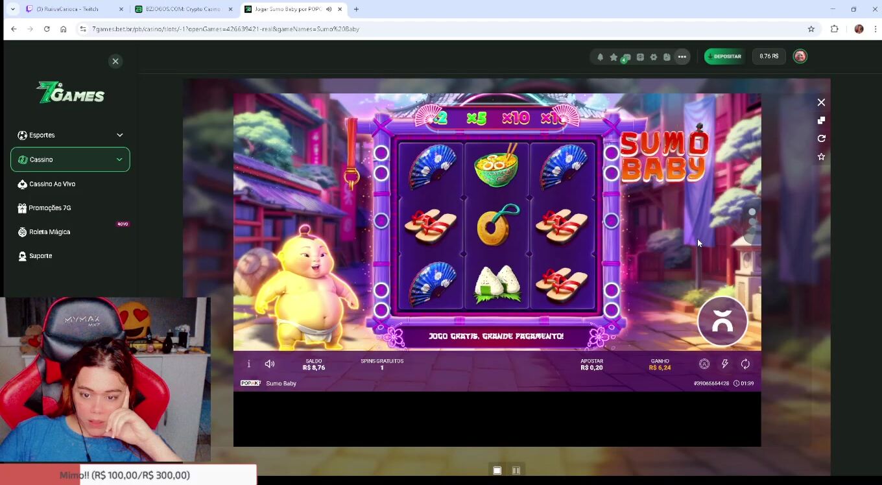Open the gift box rewards icon
The height and width of the screenshot is (485, 882).
coord(640,57)
